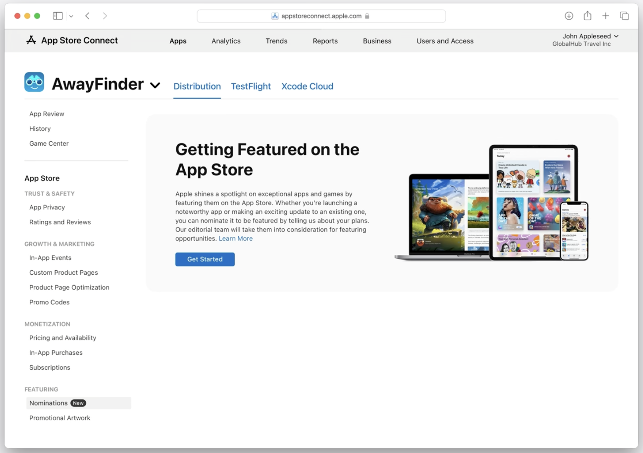Open Subscriptions in the sidebar
The width and height of the screenshot is (643, 453).
(50, 367)
